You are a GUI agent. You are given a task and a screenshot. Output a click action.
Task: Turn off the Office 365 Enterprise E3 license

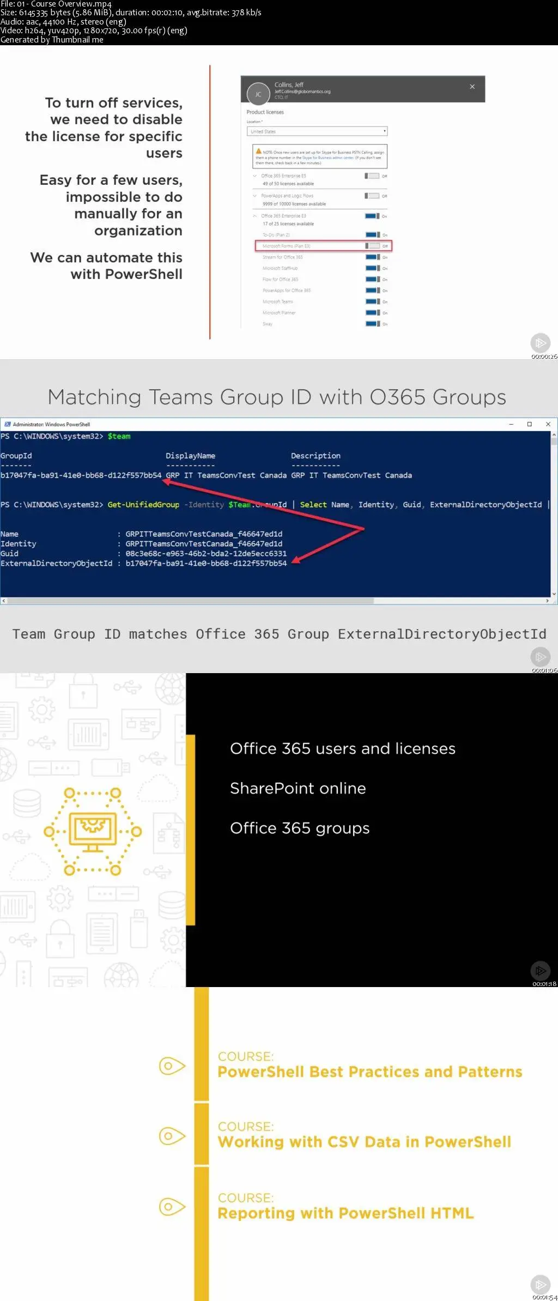pos(372,216)
